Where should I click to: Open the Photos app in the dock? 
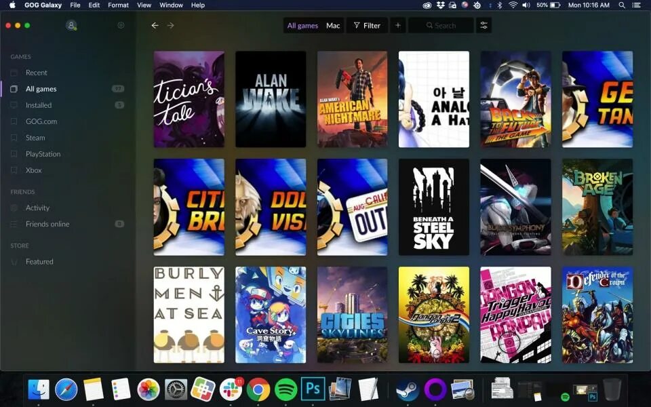(149, 389)
